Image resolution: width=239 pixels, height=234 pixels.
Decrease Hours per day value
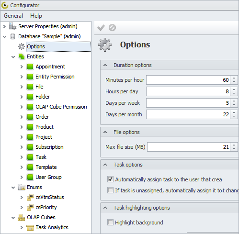234,93
